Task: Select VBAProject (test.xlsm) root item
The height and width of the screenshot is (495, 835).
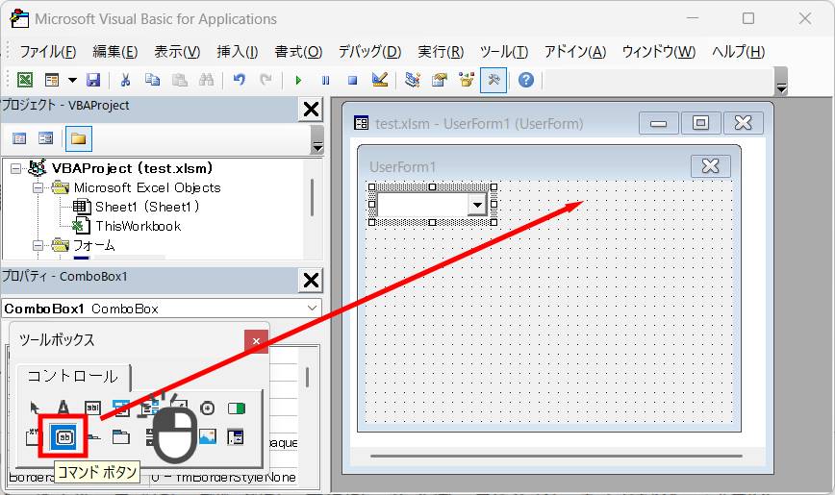Action: tap(132, 168)
